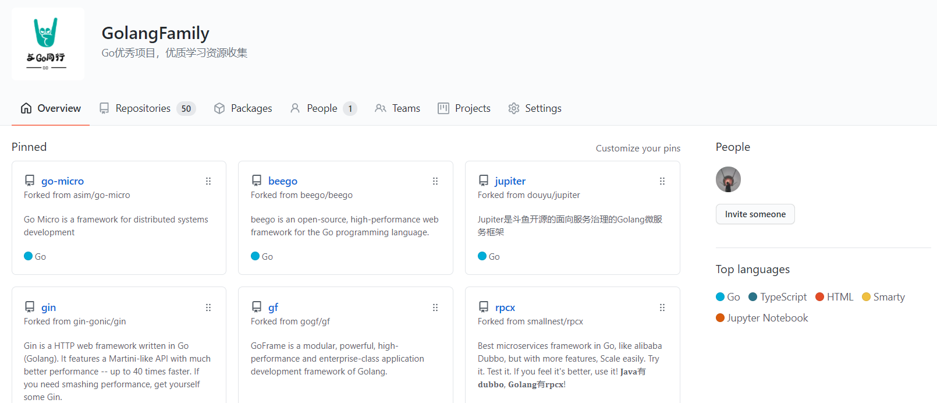This screenshot has height=403, width=937.
Task: Click the Settings gear icon
Action: [514, 108]
